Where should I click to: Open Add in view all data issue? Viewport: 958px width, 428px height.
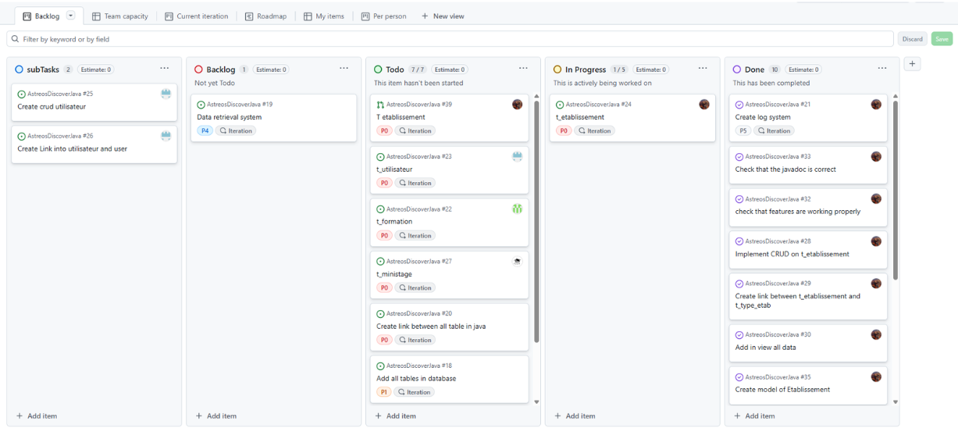tap(766, 348)
